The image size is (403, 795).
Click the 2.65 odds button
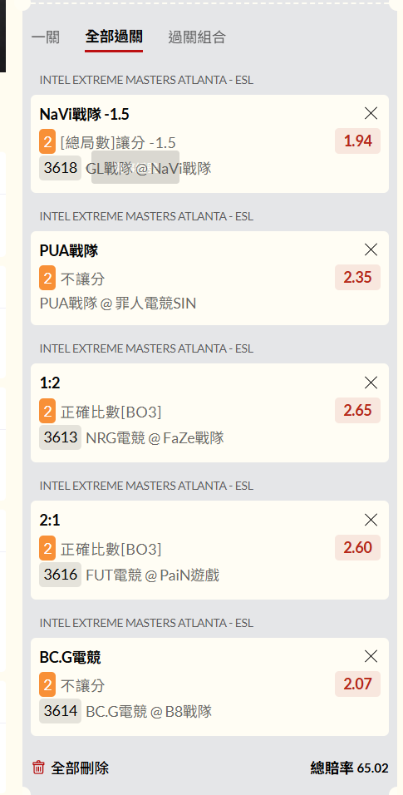tap(358, 410)
